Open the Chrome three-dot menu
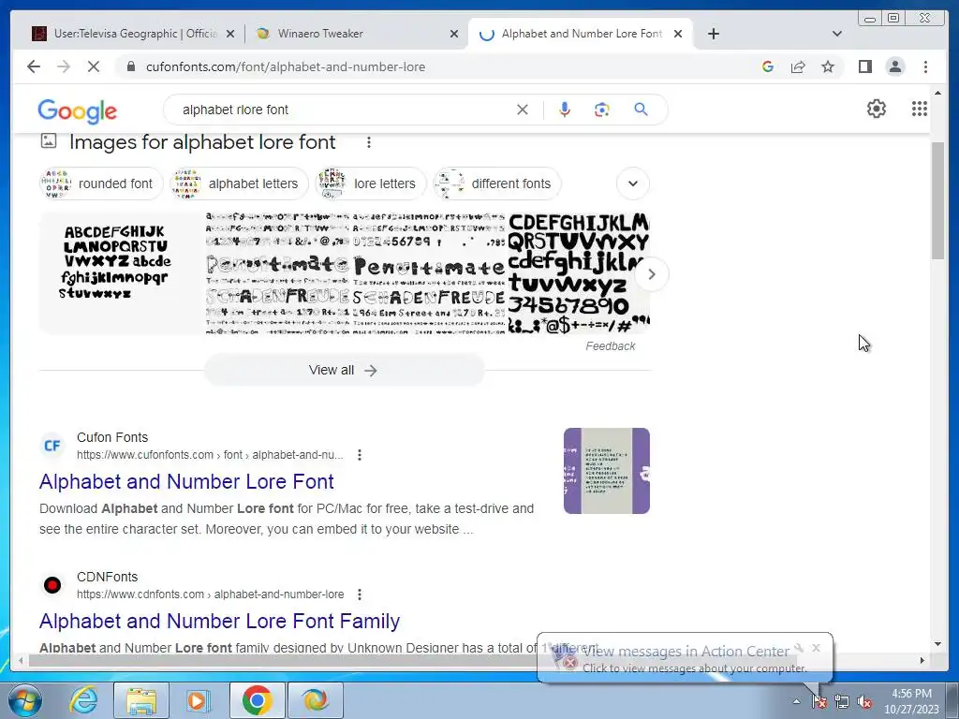This screenshot has width=959, height=719. pyautogui.click(x=925, y=66)
